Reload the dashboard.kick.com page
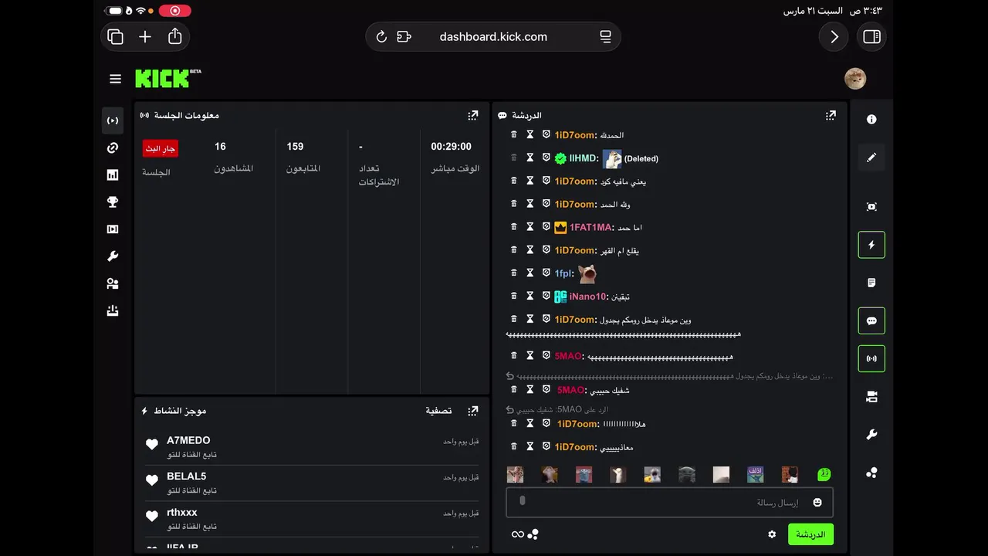The height and width of the screenshot is (556, 988). coord(381,36)
